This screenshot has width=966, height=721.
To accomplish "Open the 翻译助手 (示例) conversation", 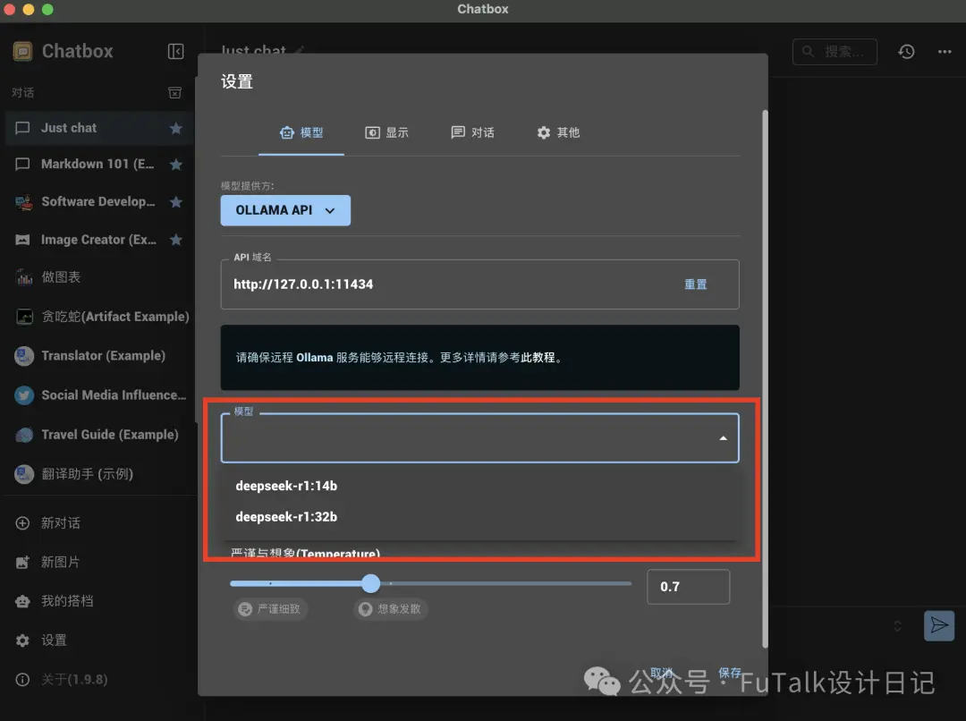I will [x=99, y=474].
